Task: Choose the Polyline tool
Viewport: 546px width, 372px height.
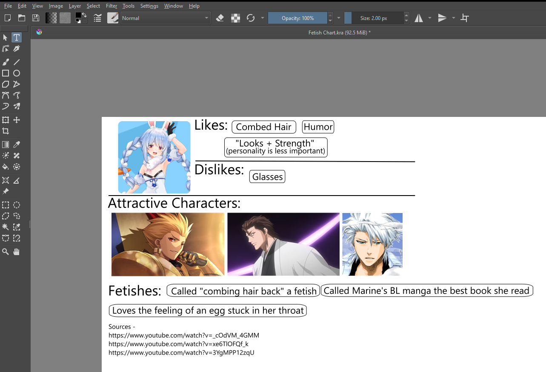Action: 17,84
